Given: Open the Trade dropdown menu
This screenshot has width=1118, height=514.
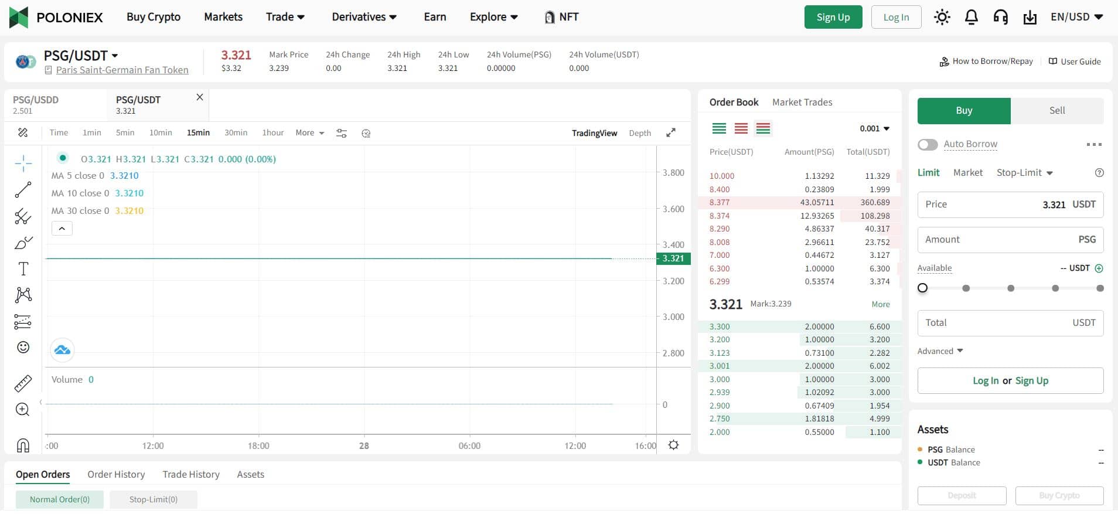Looking at the screenshot, I should coord(285,17).
